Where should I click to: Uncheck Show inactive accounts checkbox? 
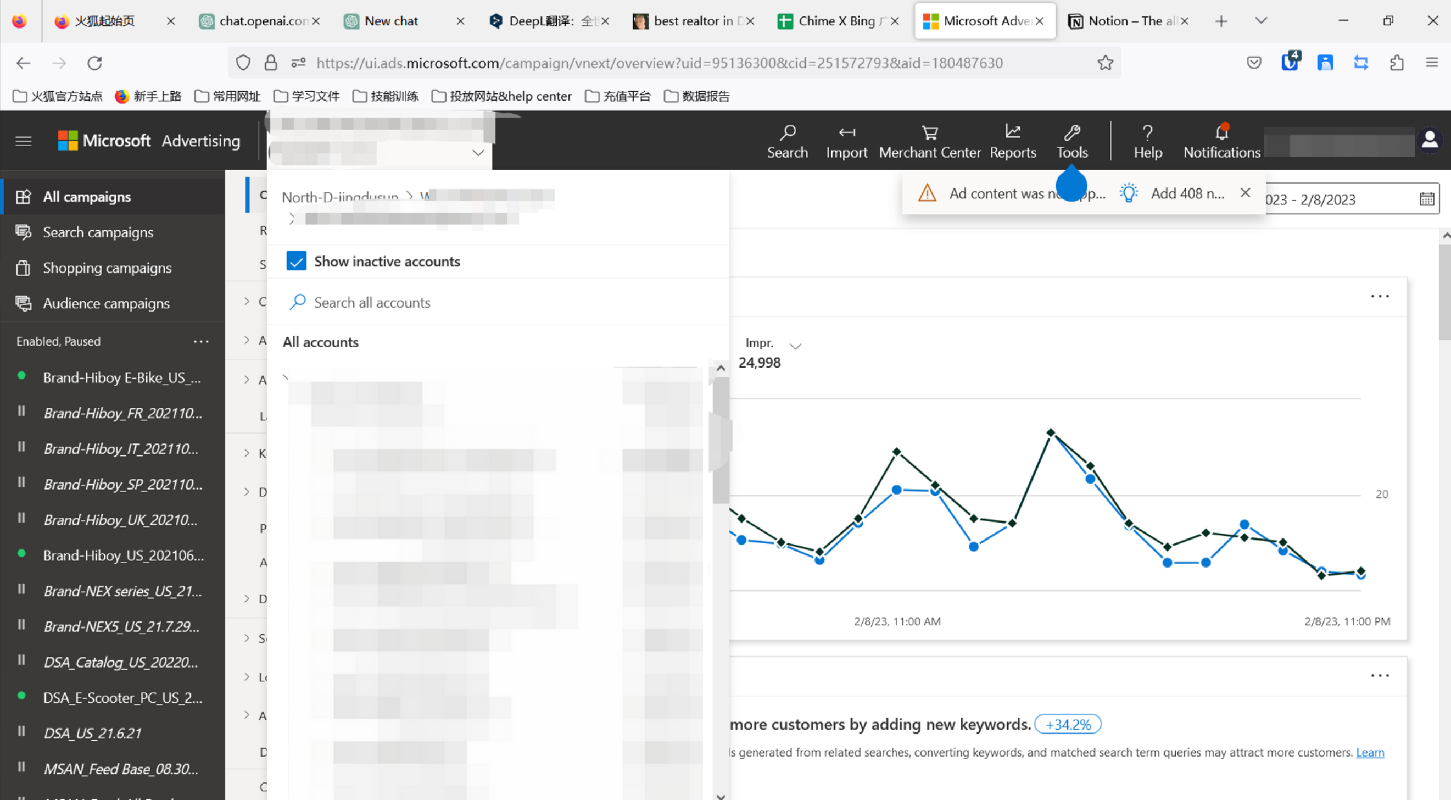(296, 261)
